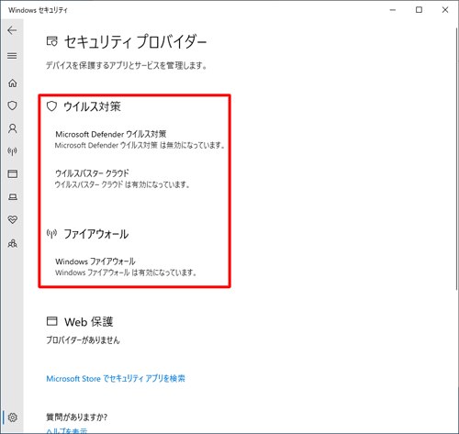This screenshot has width=459, height=434.
Task: Open the ヘルプを表示 link
Action: (x=67, y=430)
